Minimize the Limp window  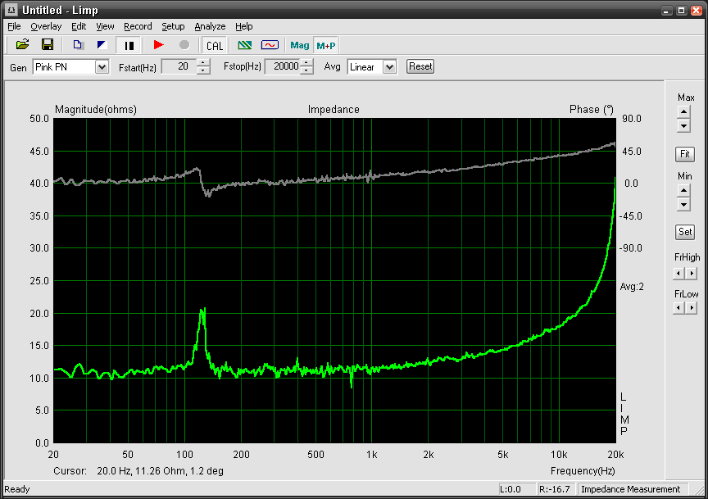pos(667,11)
